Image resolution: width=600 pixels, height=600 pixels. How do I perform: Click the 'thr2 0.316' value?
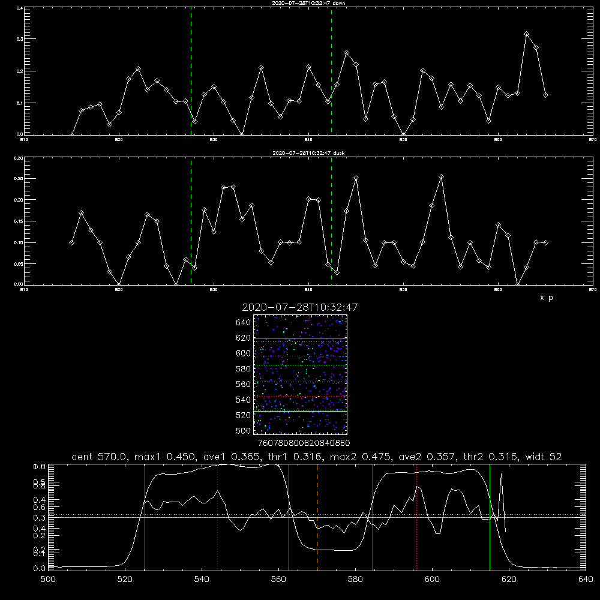click(491, 457)
